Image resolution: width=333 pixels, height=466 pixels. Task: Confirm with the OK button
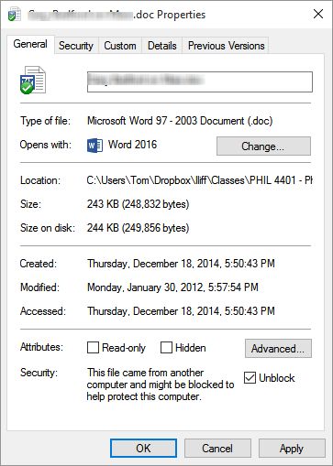coord(143,449)
